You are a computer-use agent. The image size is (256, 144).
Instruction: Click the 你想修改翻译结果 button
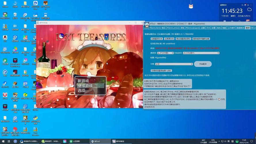161,71
